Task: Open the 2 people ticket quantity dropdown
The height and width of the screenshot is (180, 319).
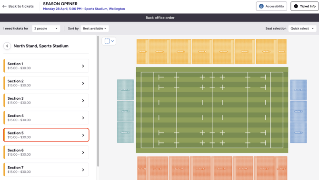Action: click(x=46, y=28)
